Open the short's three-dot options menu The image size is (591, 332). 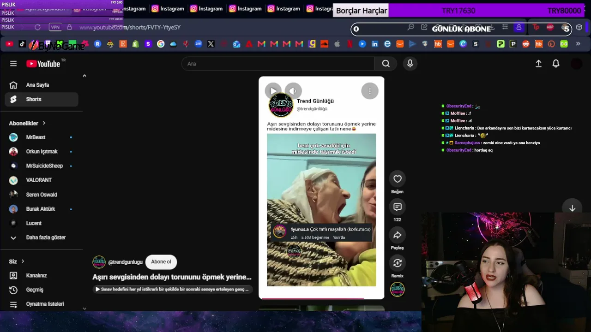coord(370,91)
